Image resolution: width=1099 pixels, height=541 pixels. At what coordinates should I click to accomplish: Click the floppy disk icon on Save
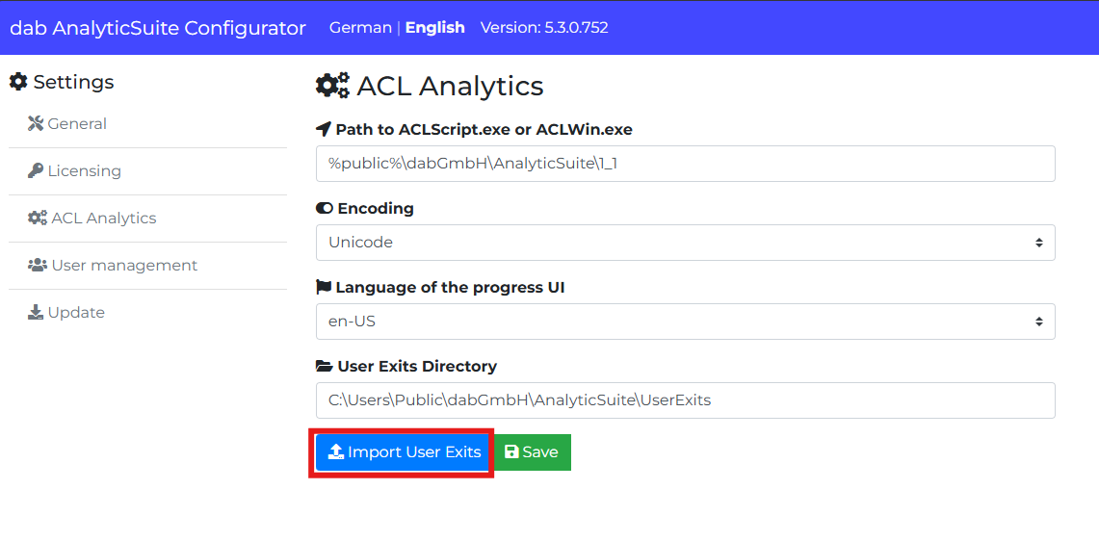click(511, 452)
